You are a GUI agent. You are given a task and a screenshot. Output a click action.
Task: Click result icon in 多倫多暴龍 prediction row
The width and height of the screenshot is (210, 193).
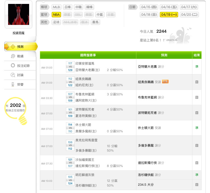click(197, 145)
